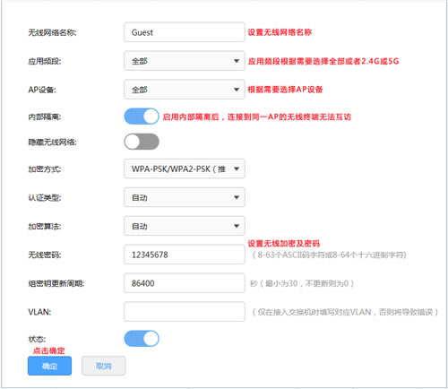The width and height of the screenshot is (448, 389).
Task: Expand the 认证类型 dropdown set to 自动
Action: [185, 197]
